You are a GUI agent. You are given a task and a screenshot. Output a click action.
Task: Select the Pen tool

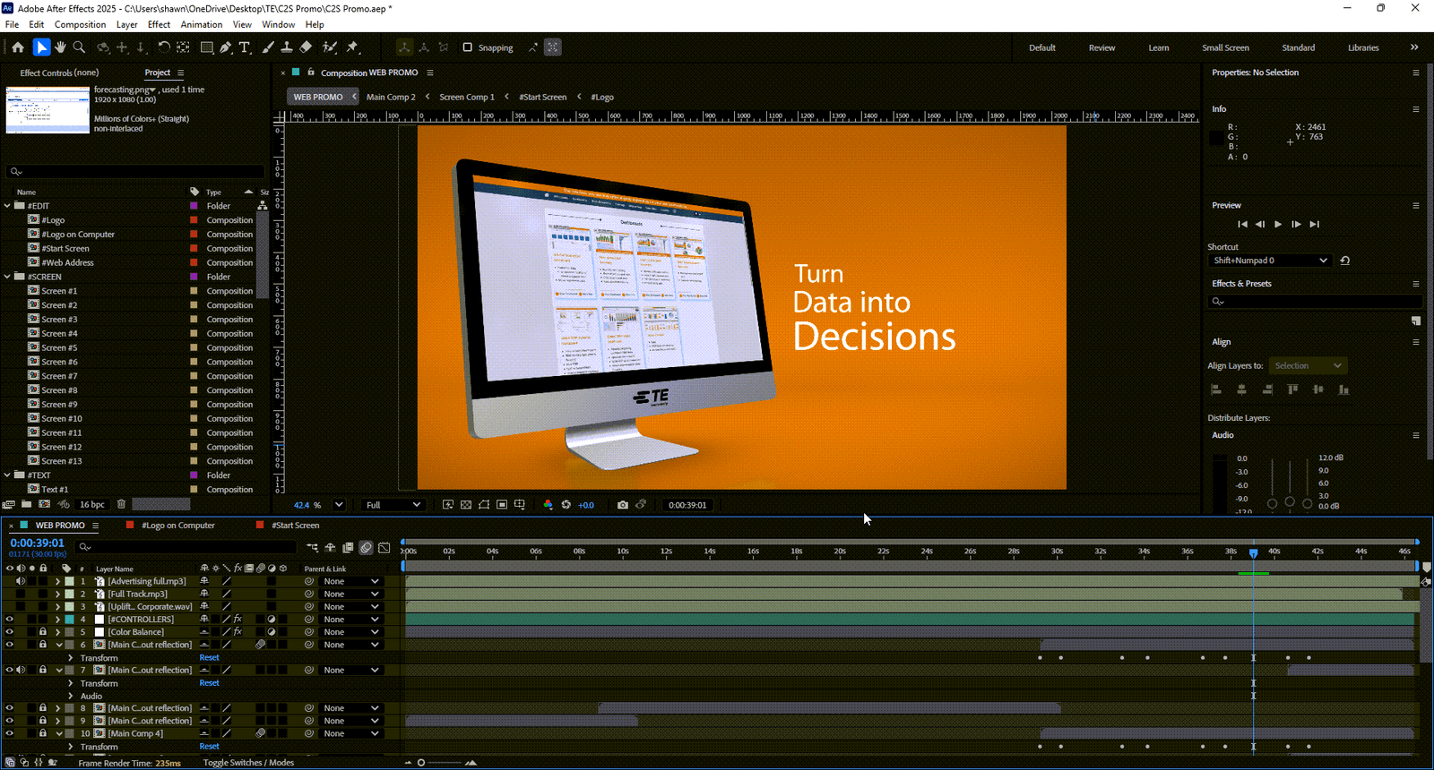[226, 47]
